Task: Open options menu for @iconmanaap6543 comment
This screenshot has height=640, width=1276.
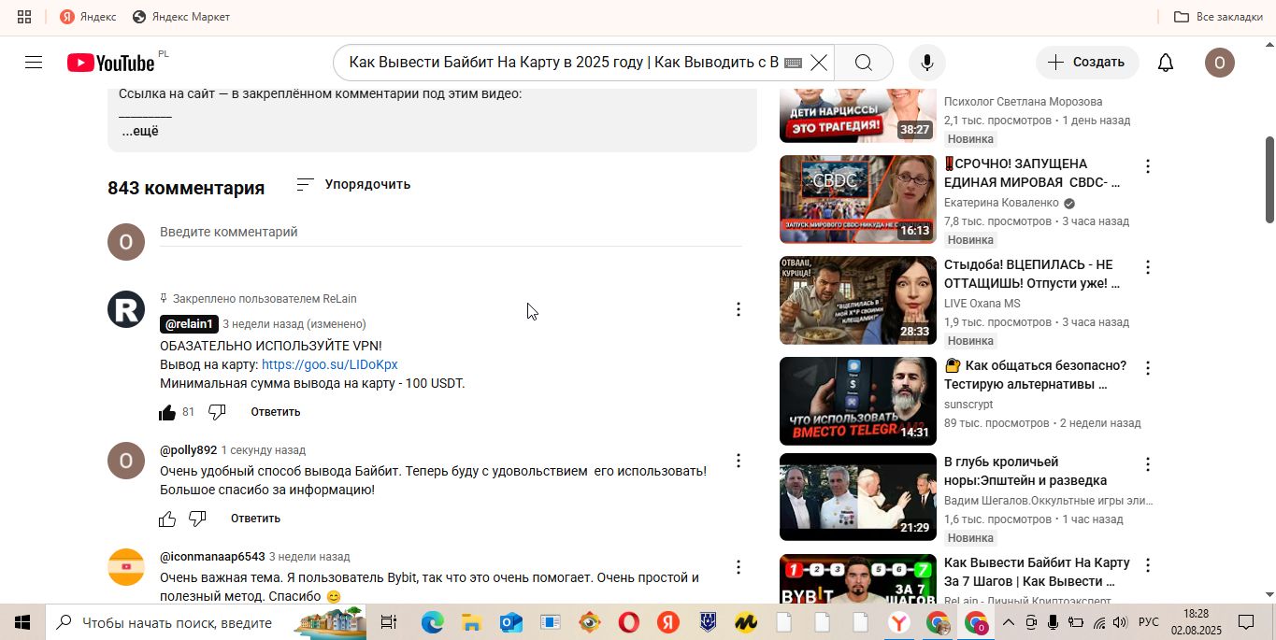Action: pos(738,567)
